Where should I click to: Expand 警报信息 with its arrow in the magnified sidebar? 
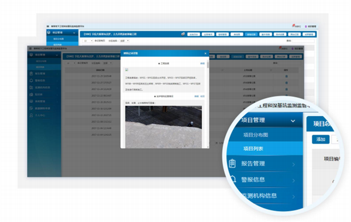(x=294, y=181)
